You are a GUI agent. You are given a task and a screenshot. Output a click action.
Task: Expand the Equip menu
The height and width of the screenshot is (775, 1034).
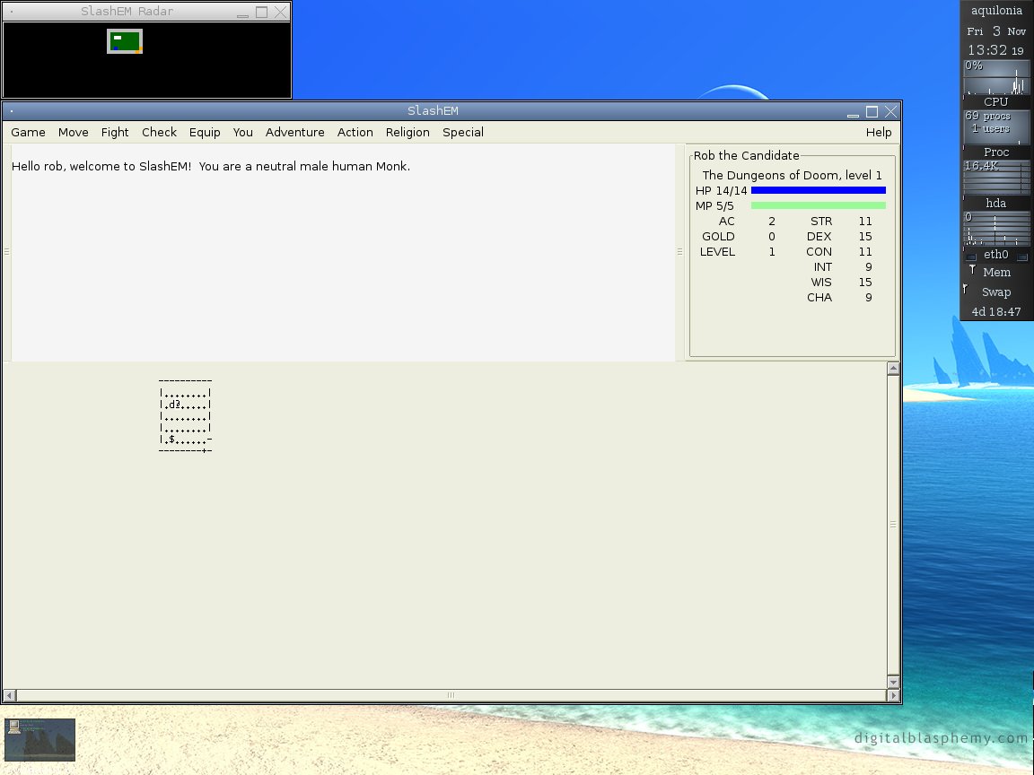pos(205,132)
